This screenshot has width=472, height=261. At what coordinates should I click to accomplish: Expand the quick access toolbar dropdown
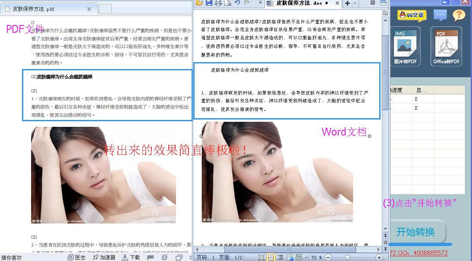click(x=261, y=3)
